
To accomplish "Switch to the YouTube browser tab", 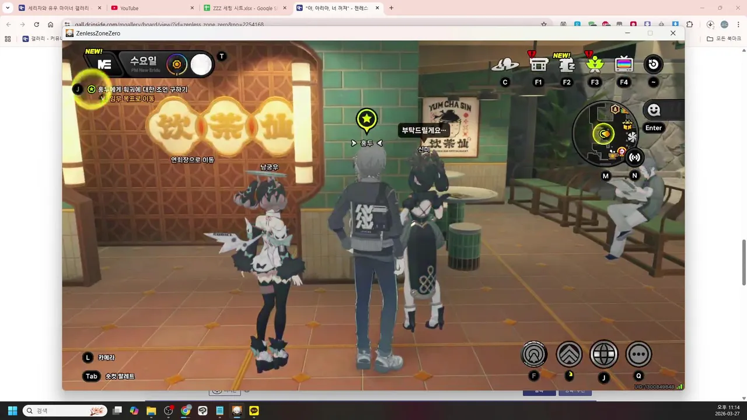I will click(153, 8).
